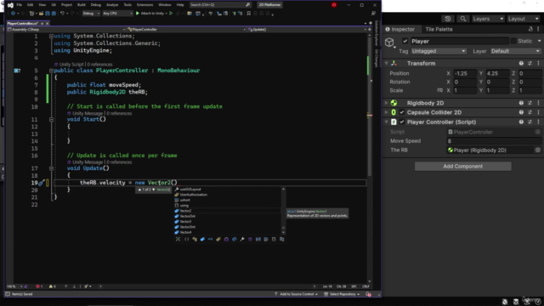
Task: Open Unity Layers dropdown
Action: 488,19
